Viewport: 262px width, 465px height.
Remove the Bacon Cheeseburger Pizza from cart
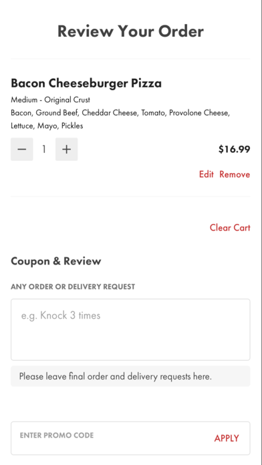pos(235,174)
